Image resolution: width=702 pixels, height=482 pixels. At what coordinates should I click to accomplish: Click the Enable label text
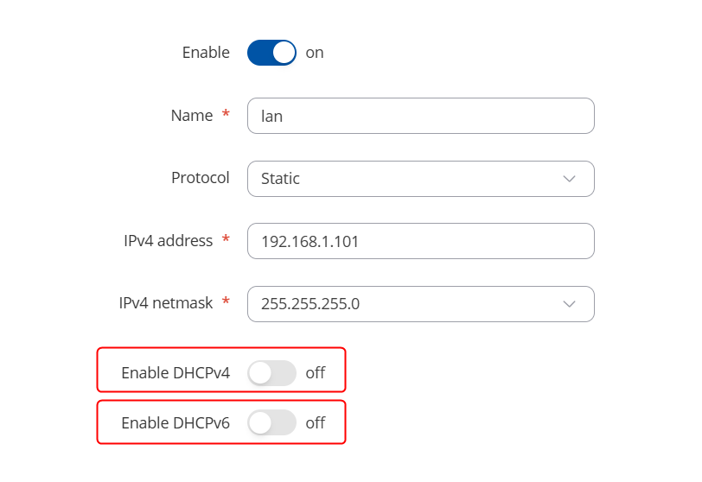[x=206, y=53]
